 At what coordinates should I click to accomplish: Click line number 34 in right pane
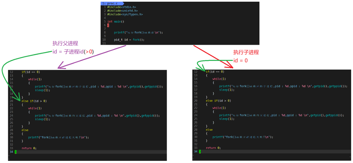pyautogui.click(x=196, y=152)
